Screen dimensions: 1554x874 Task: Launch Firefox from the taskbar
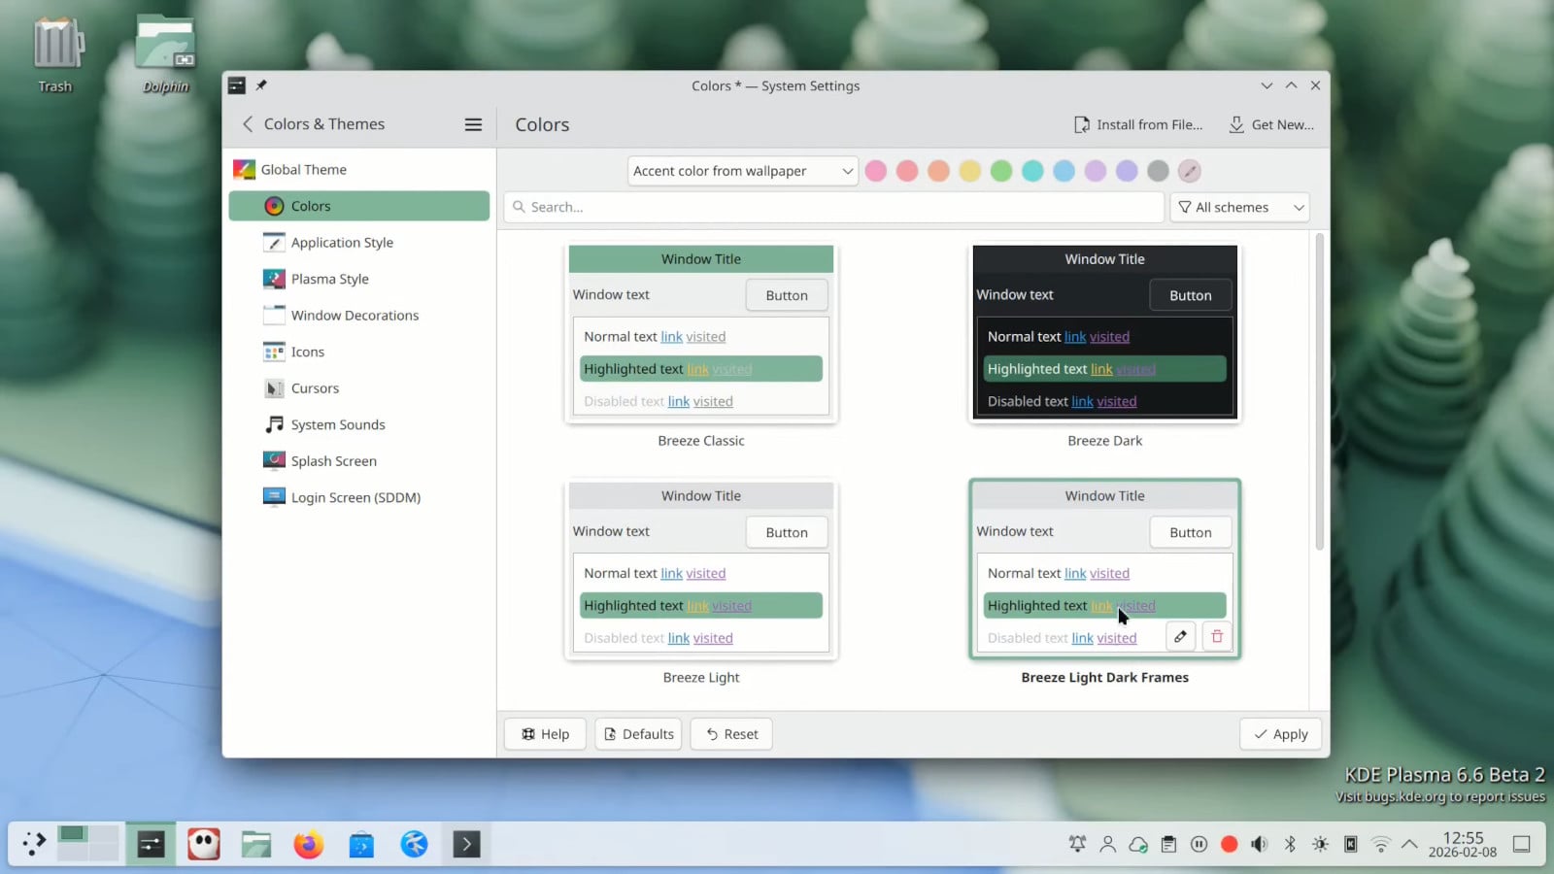click(308, 843)
